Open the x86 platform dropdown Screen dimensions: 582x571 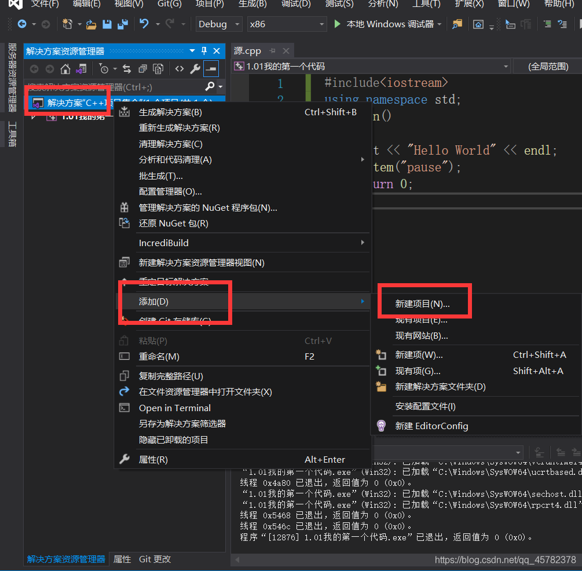[286, 24]
